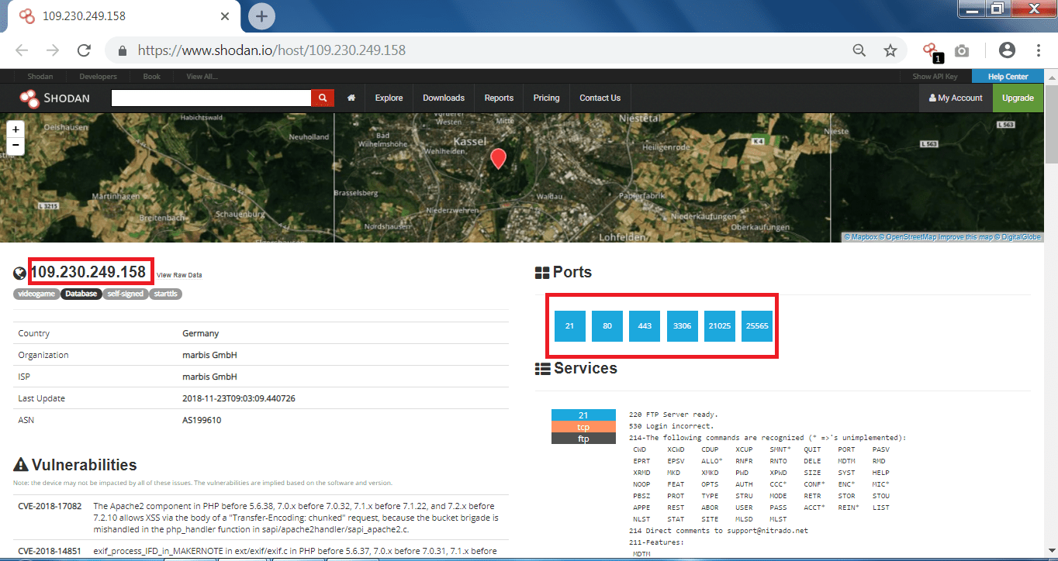Select port 3306 tile
Viewport: 1058px width, 561px height.
tap(682, 326)
